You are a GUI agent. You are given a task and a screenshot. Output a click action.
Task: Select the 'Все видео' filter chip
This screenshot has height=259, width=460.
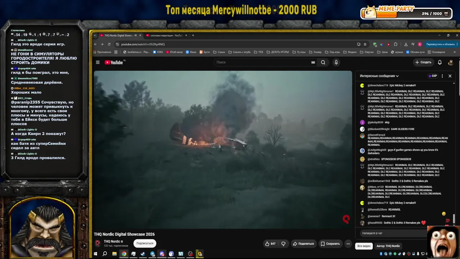364,246
